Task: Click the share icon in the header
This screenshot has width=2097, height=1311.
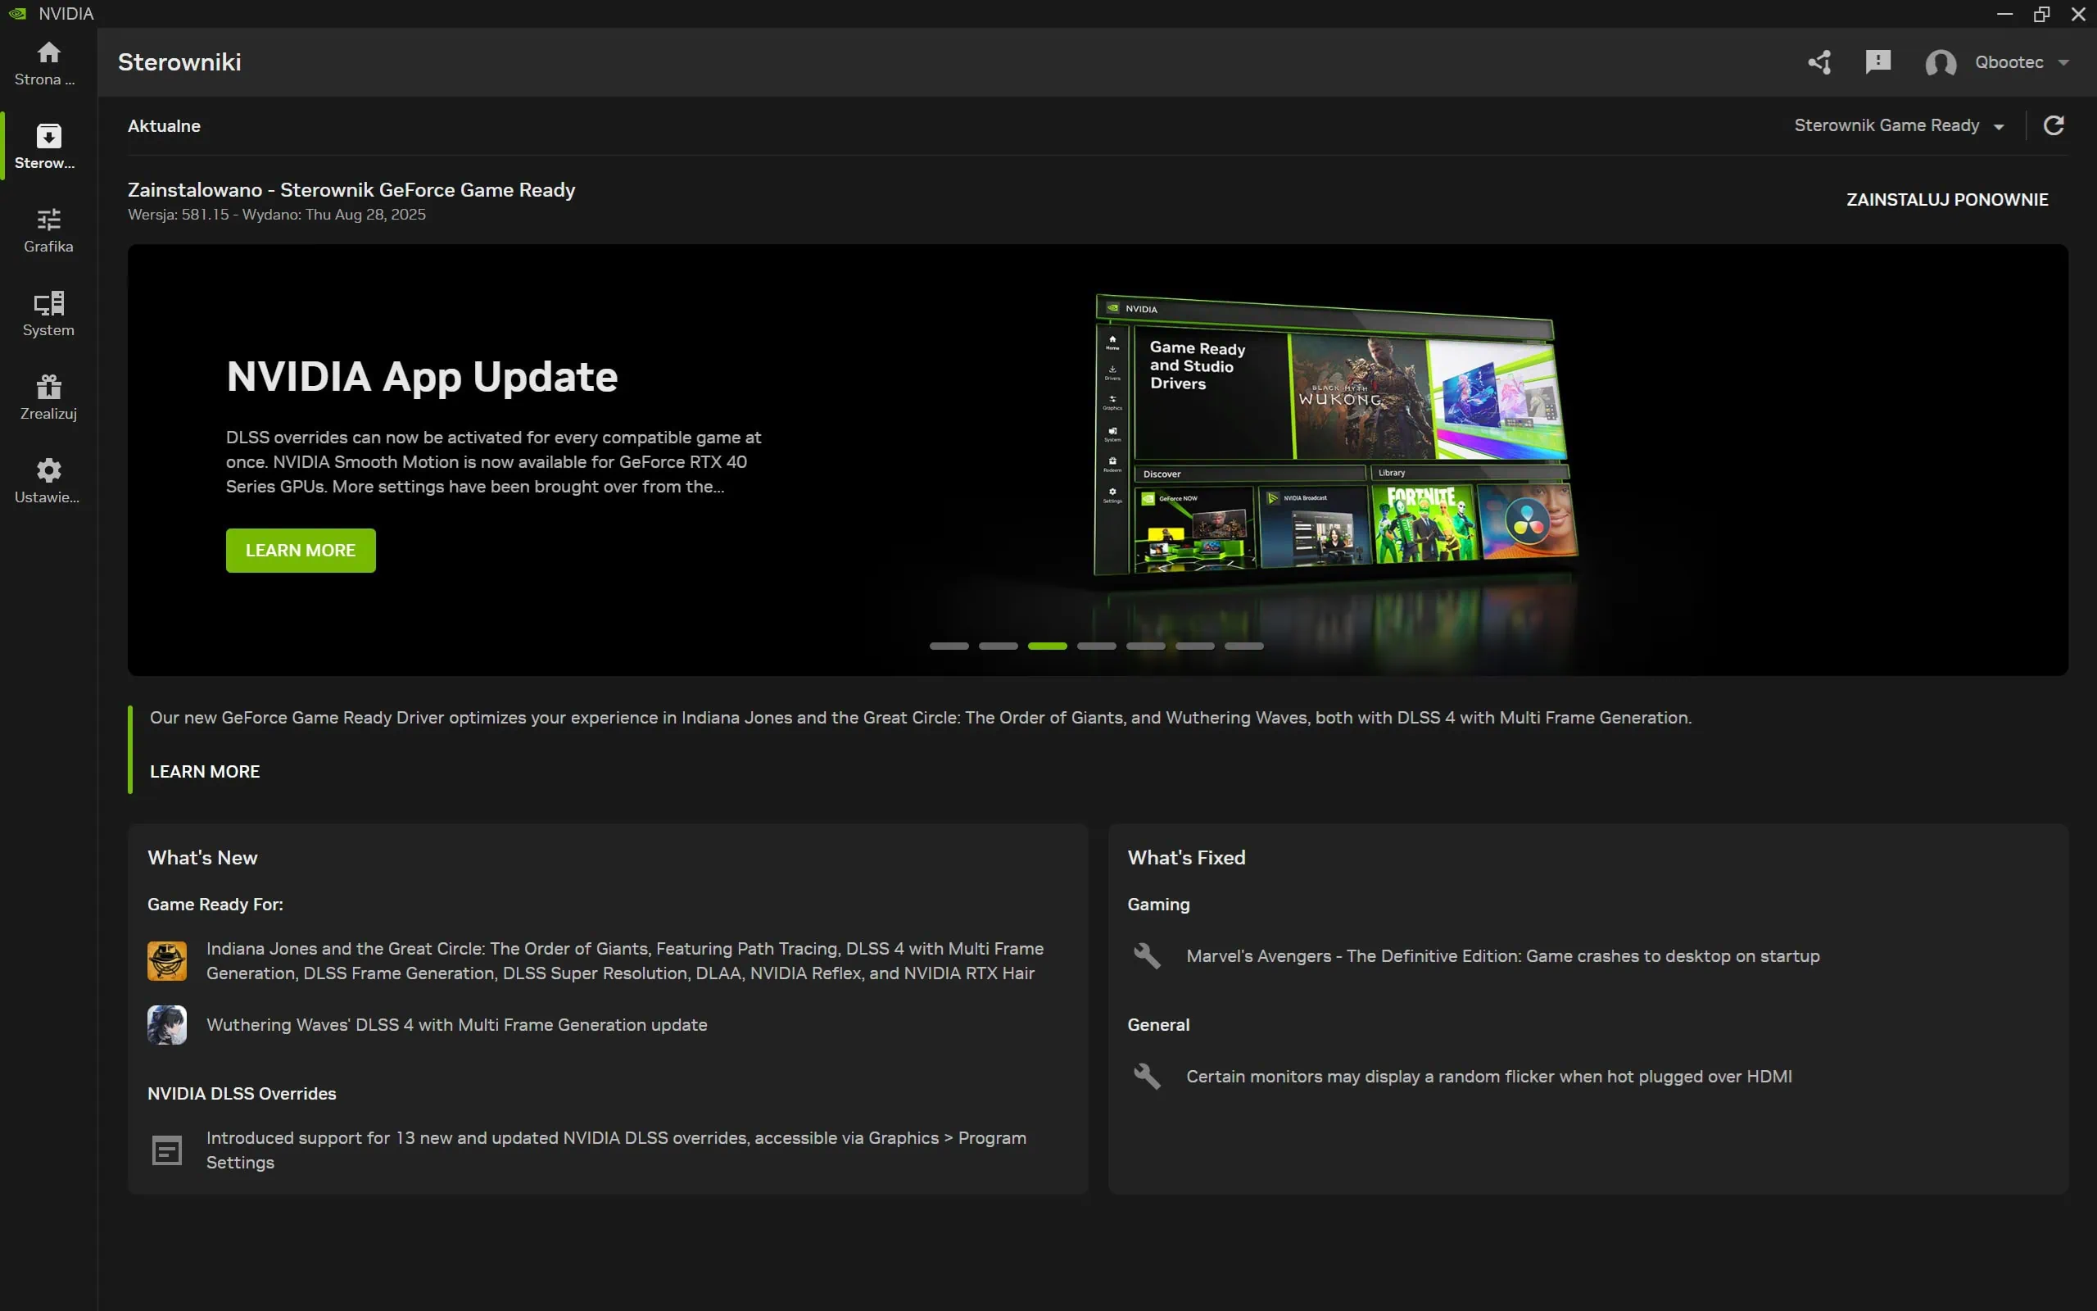Action: [1818, 61]
